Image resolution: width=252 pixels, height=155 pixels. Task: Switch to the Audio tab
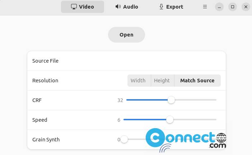(x=127, y=7)
